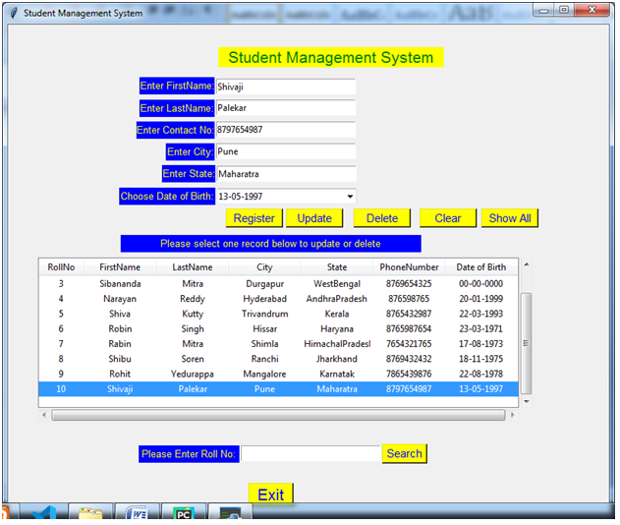Click the table's vertical scrollbar down arrow

(x=527, y=401)
